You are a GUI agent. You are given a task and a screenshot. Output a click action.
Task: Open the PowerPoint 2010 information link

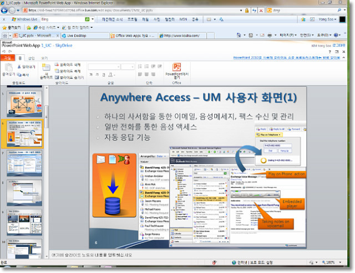[287, 58]
